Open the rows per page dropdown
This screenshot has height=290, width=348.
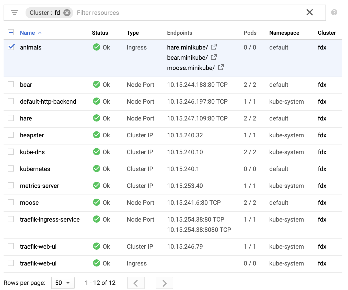pyautogui.click(x=63, y=283)
